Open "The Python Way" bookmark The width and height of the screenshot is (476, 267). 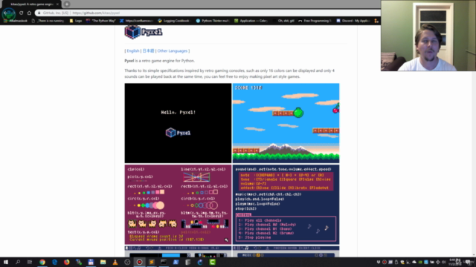point(101,21)
